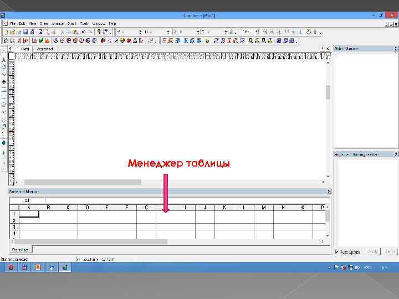Click the Help question mark icon
The image size is (399, 299).
pyautogui.click(x=99, y=32)
